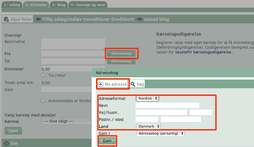Open the skattefri kørselsgodtgørelse link
254x147 pixels.
coord(203,52)
